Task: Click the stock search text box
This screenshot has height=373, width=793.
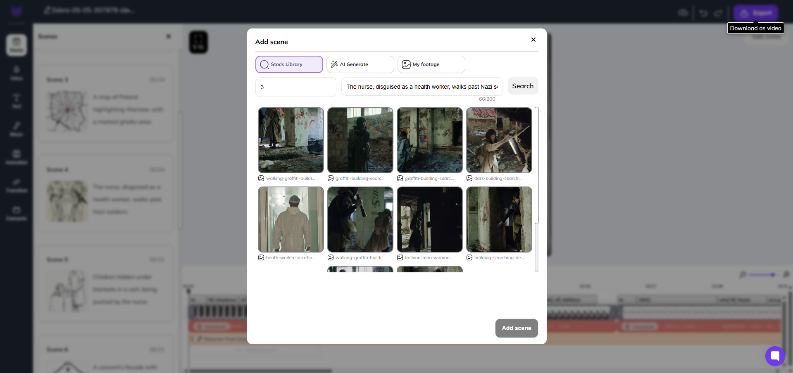Action: point(422,87)
